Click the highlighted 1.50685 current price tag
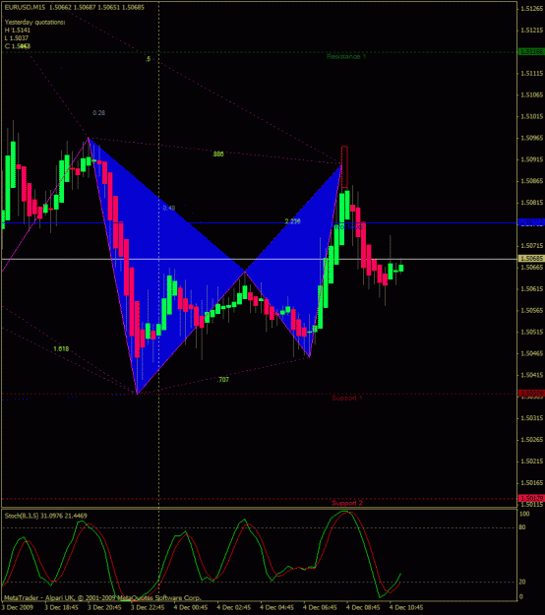The image size is (545, 615). [531, 259]
